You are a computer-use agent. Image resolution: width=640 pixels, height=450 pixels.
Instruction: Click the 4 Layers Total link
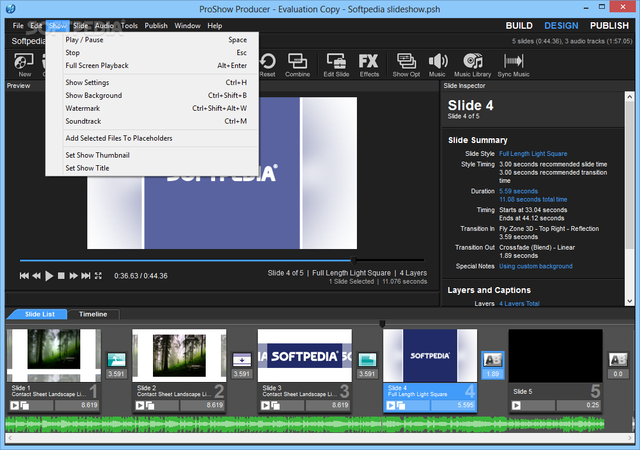point(519,304)
